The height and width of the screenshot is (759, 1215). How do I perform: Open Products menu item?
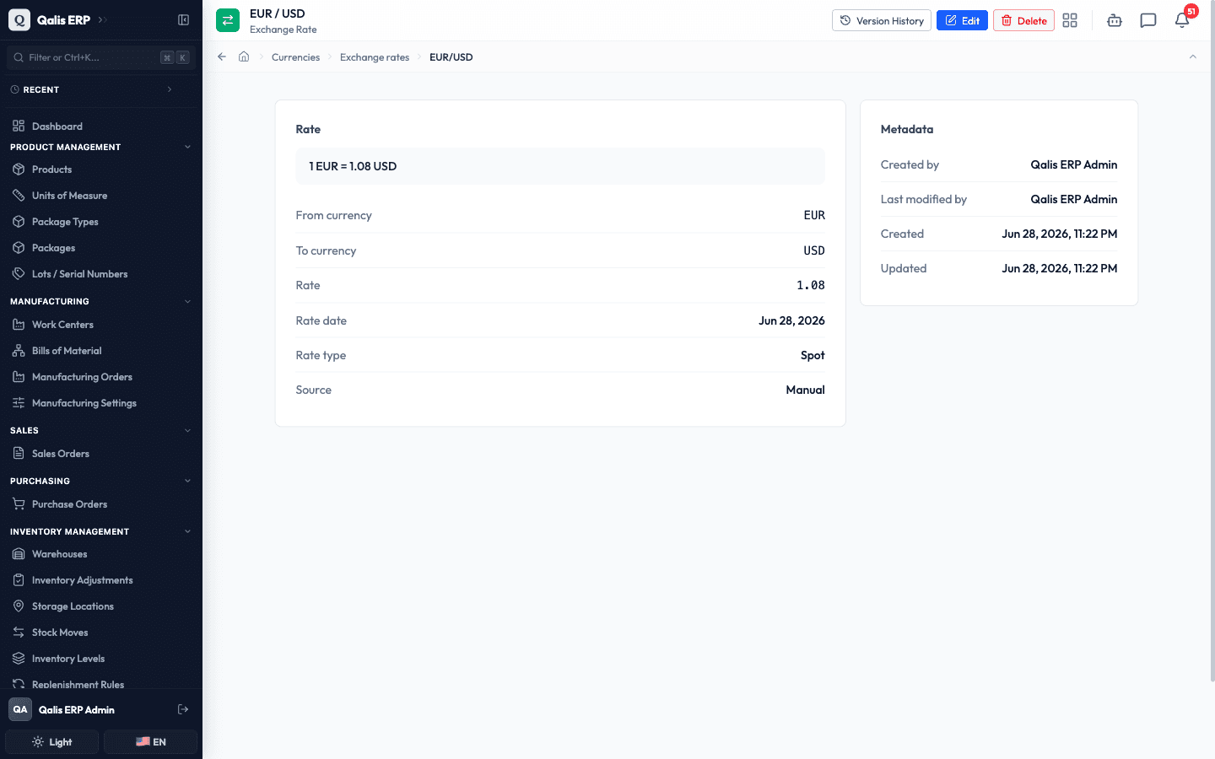(x=101, y=170)
